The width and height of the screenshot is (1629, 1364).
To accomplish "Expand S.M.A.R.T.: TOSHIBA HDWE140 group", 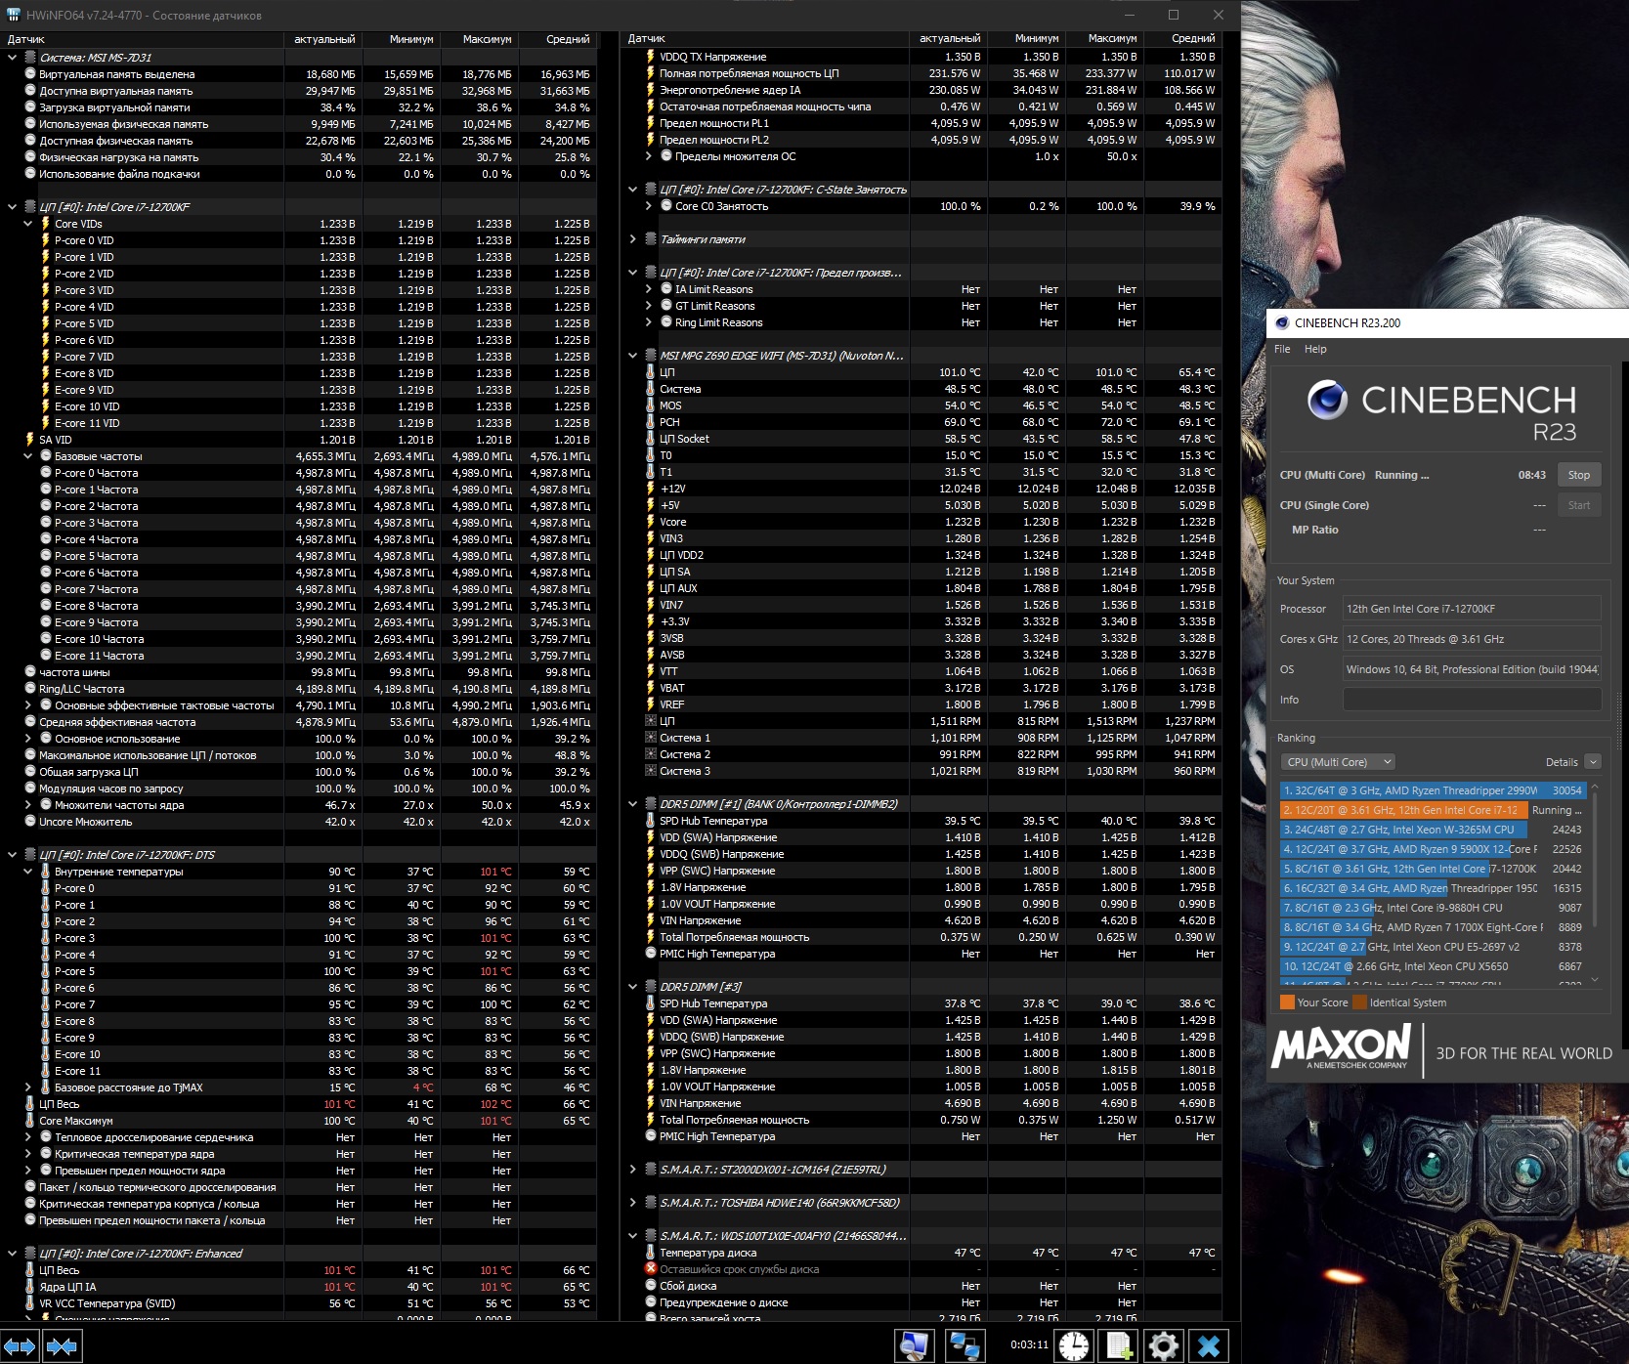I will click(x=633, y=1203).
